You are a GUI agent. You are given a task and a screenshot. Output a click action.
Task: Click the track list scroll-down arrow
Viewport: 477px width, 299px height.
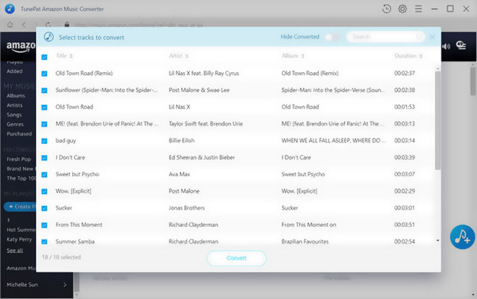(438, 241)
